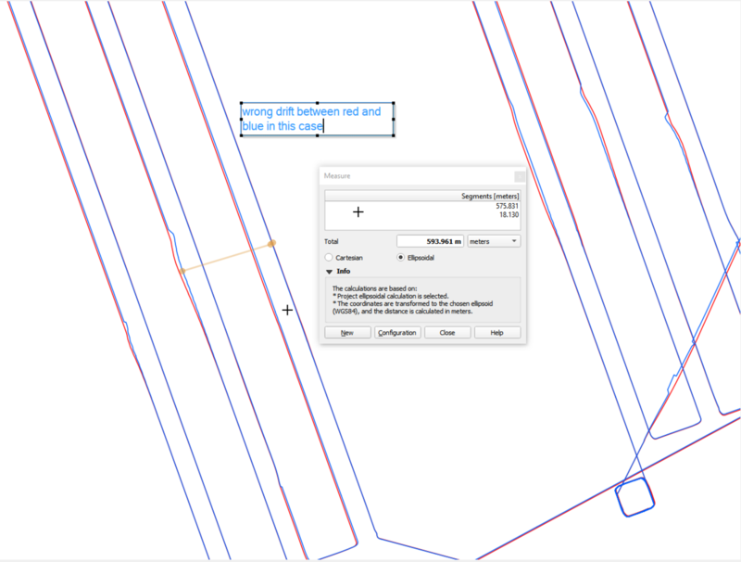The height and width of the screenshot is (562, 741).
Task: Click the Segments [meters] column header
Action: (x=488, y=196)
